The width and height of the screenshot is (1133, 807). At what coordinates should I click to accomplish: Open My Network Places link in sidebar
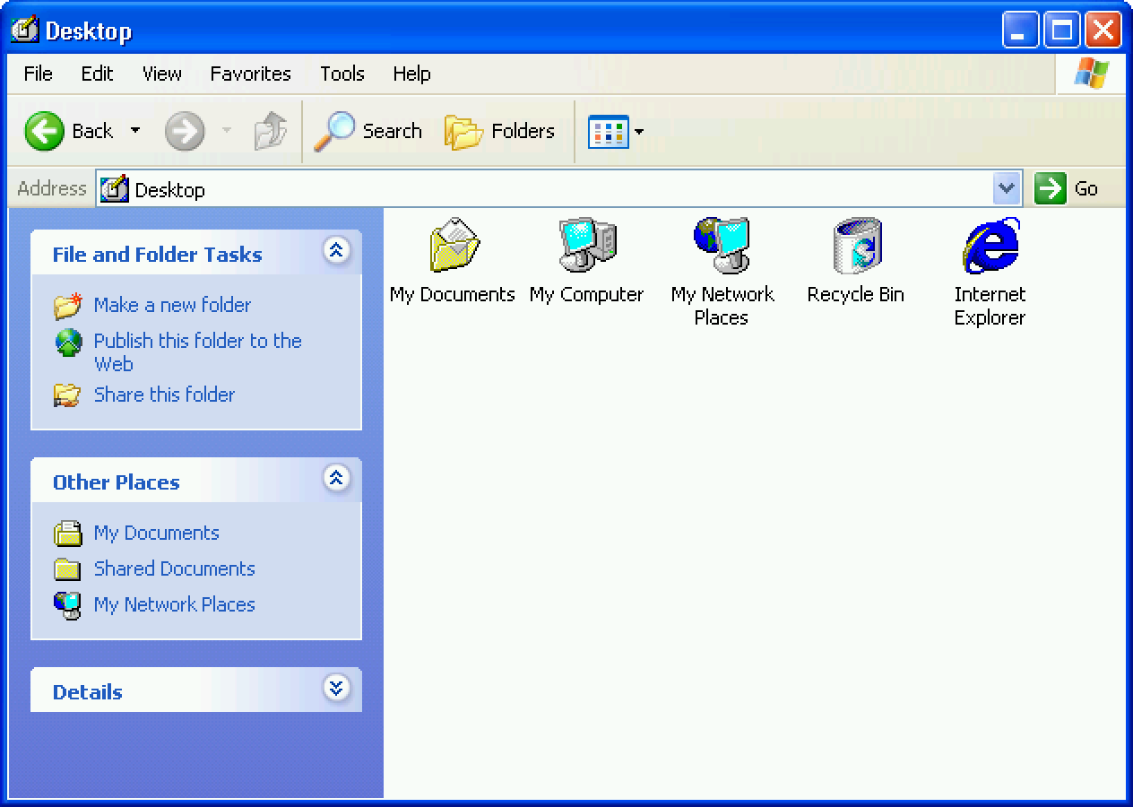tap(174, 604)
